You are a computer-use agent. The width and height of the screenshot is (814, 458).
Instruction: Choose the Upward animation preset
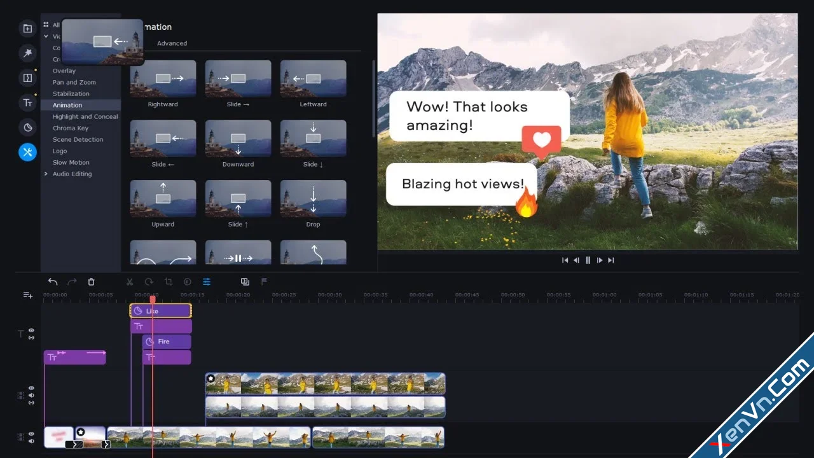pyautogui.click(x=163, y=198)
